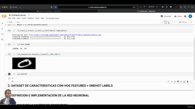Open Colab settings gear
Screen dimensions: 195x109
185,16
